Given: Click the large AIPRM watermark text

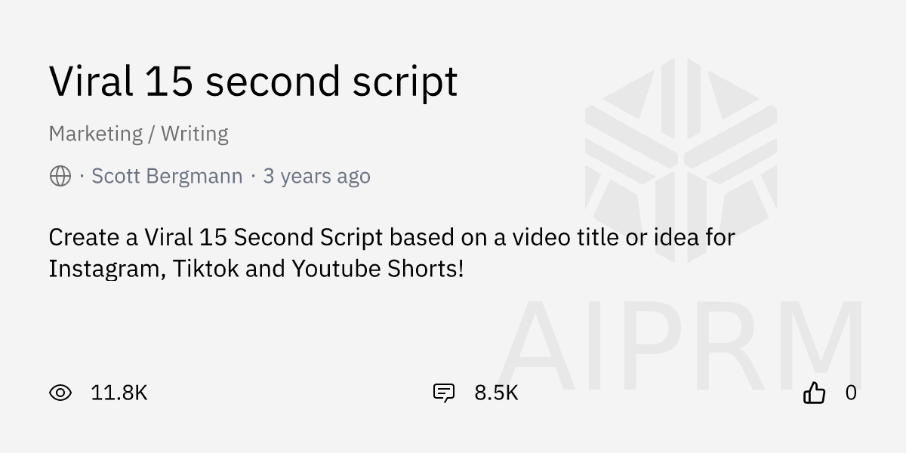Looking at the screenshot, I should 681,340.
